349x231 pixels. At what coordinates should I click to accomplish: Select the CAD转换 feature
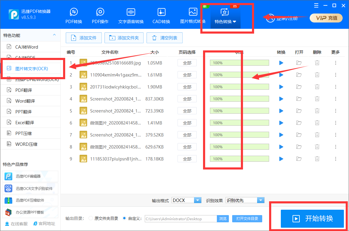(161, 13)
